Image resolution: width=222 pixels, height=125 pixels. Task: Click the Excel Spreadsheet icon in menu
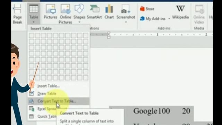32,109
